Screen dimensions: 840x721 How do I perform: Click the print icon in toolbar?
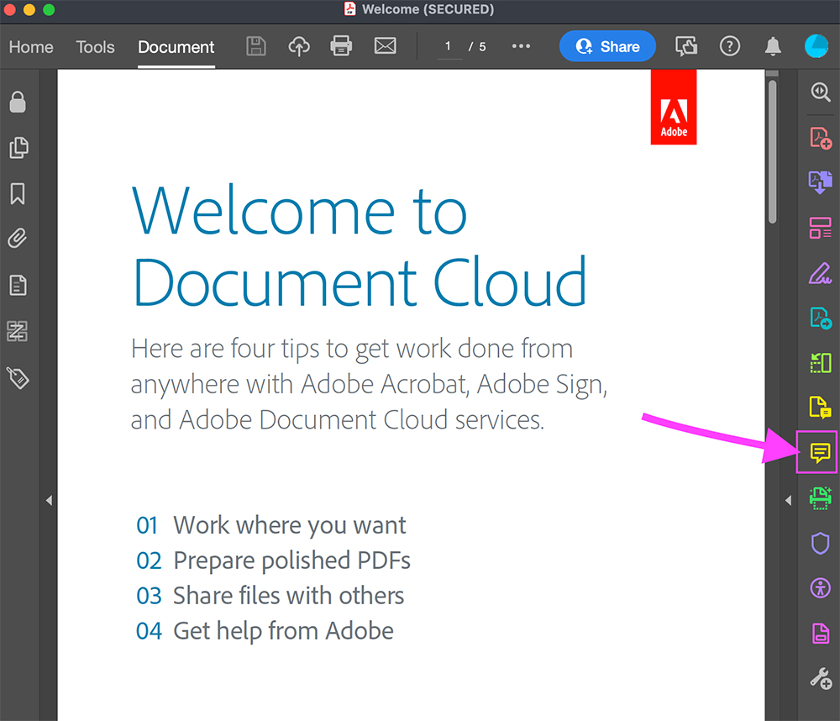coord(341,46)
